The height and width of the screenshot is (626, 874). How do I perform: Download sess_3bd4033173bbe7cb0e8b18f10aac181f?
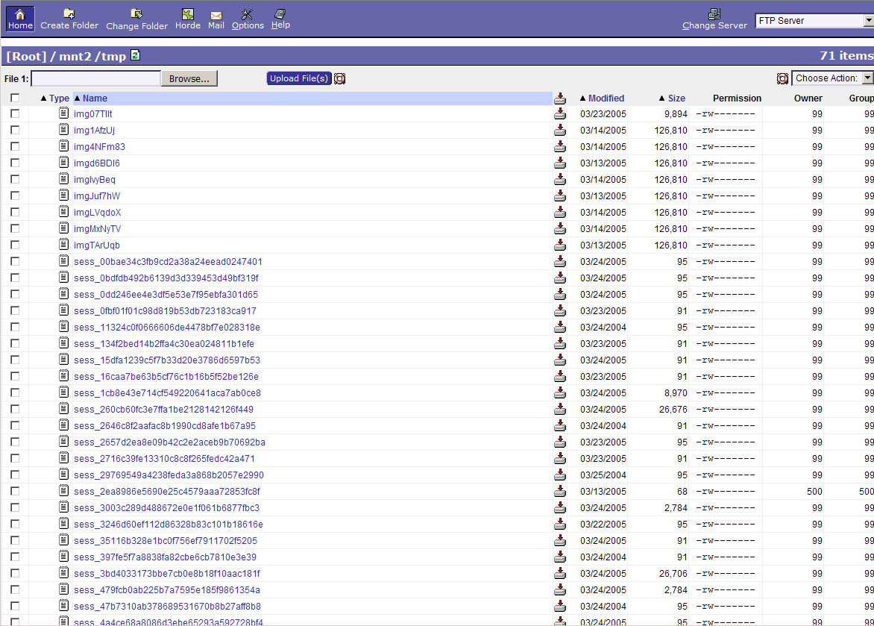point(560,573)
